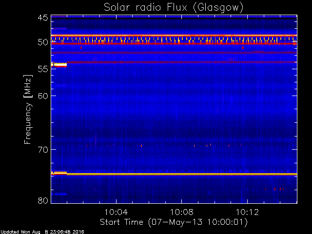This screenshot has height=234, width=312.
Task: Click the chart title 'Solar radio Flux (Glasgow)'
Action: pyautogui.click(x=174, y=8)
